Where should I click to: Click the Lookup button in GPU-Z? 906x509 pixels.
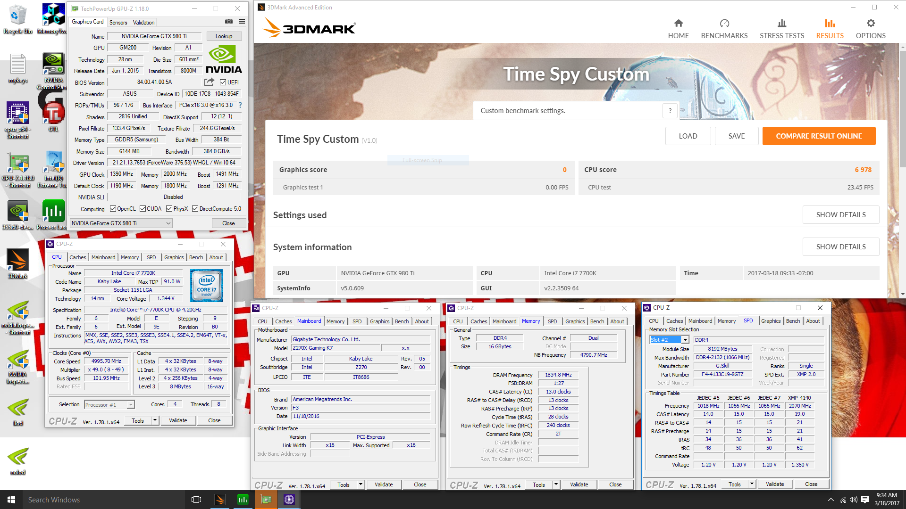tap(224, 36)
